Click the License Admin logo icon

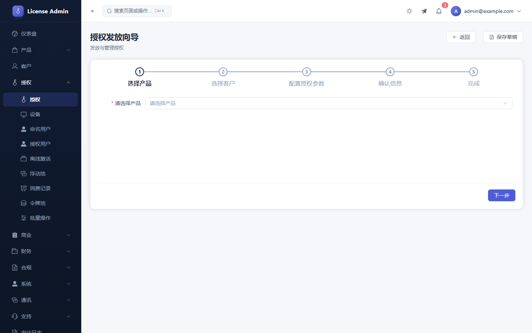point(18,11)
